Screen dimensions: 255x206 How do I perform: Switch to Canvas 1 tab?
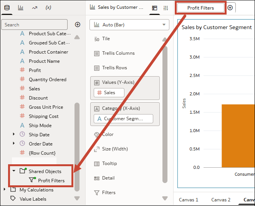click(x=189, y=199)
